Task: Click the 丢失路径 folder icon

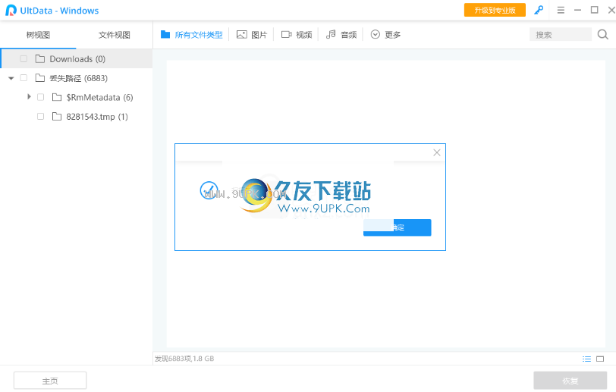Action: [x=40, y=78]
